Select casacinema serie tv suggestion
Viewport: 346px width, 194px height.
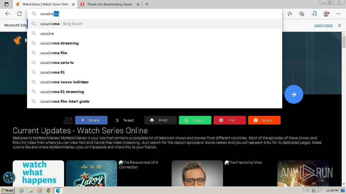tap(155, 63)
